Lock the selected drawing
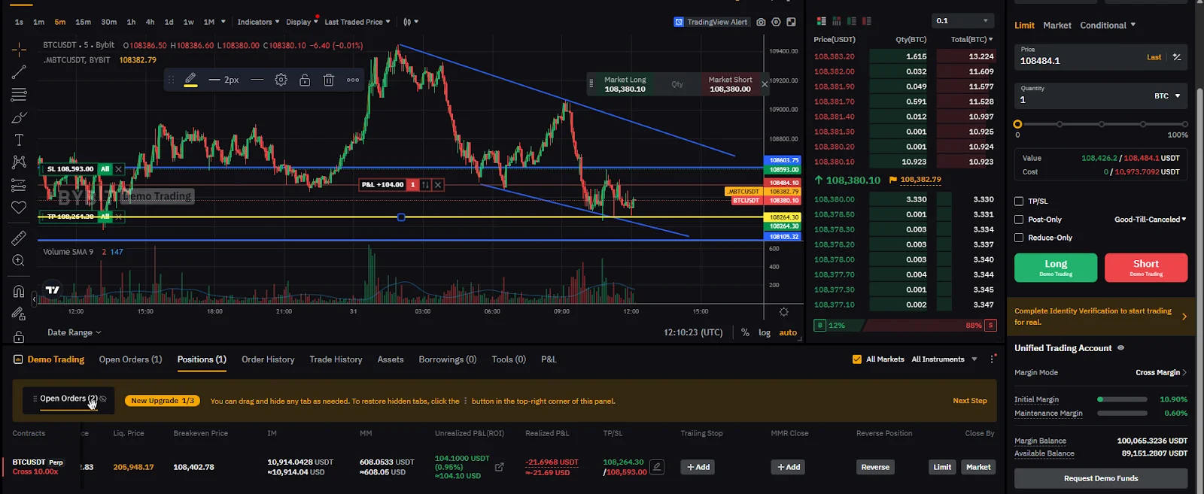Image resolution: width=1204 pixels, height=494 pixels. point(305,80)
